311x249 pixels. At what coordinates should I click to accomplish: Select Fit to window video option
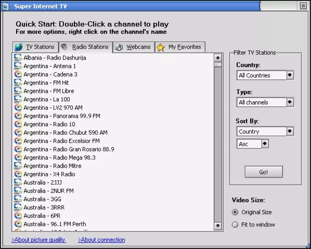pyautogui.click(x=235, y=225)
